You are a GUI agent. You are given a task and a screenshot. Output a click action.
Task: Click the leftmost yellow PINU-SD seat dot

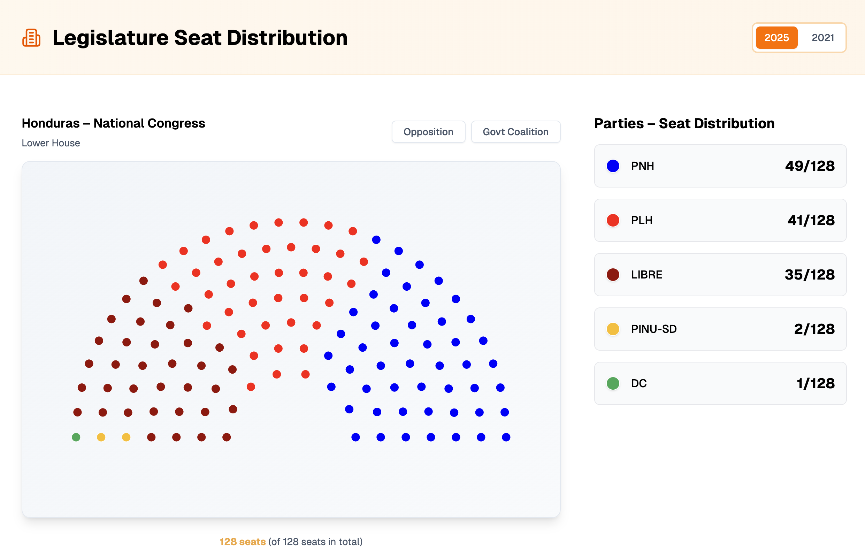[x=101, y=437]
